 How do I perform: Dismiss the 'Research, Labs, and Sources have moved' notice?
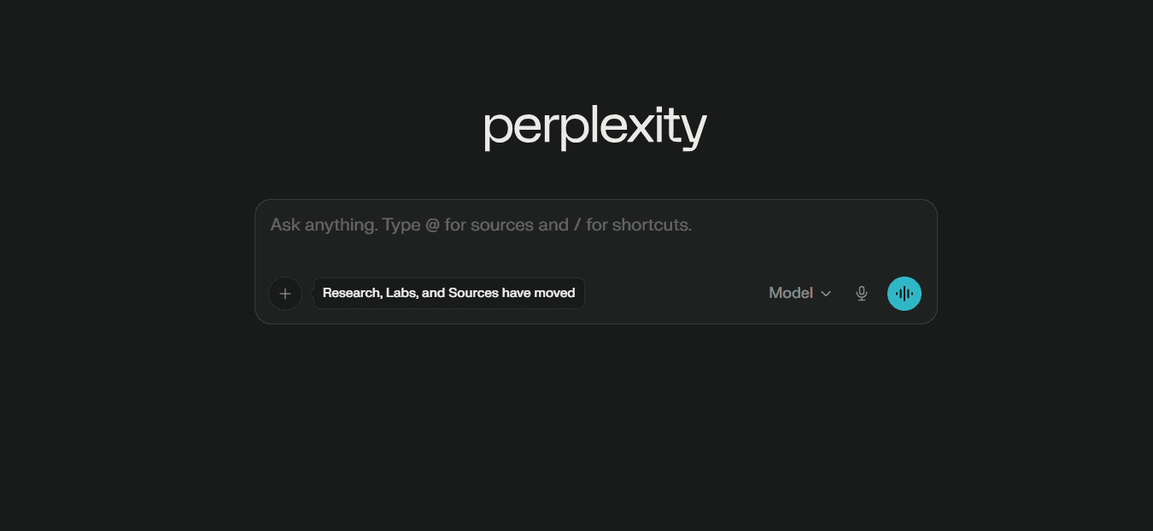[x=448, y=293]
